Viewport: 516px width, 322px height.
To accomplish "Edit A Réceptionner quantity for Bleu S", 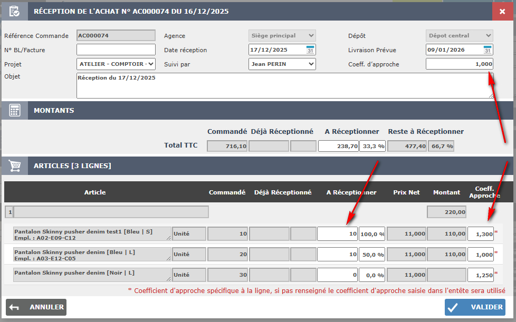I will 337,233.
